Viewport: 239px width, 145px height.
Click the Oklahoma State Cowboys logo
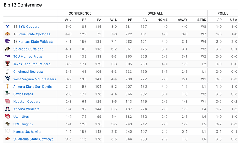[7, 139]
